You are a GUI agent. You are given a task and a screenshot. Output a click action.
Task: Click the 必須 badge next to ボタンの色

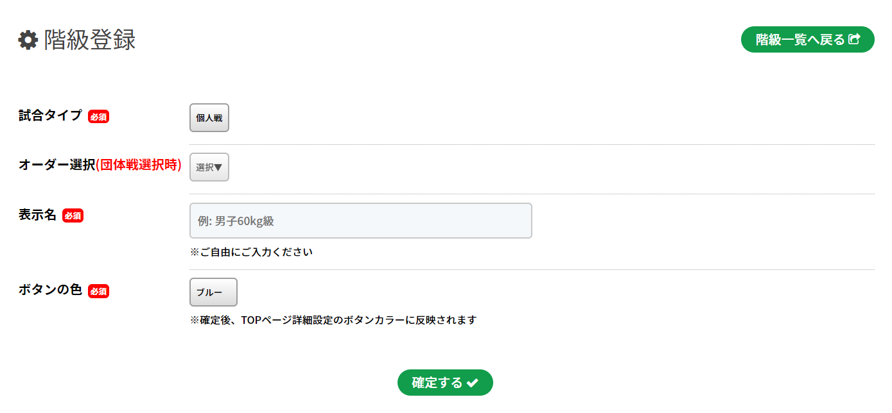pos(98,291)
